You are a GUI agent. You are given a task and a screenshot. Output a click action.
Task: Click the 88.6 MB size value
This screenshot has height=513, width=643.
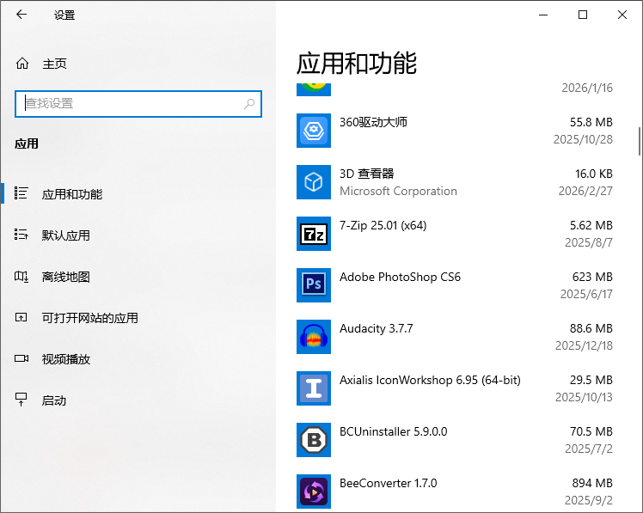(591, 328)
